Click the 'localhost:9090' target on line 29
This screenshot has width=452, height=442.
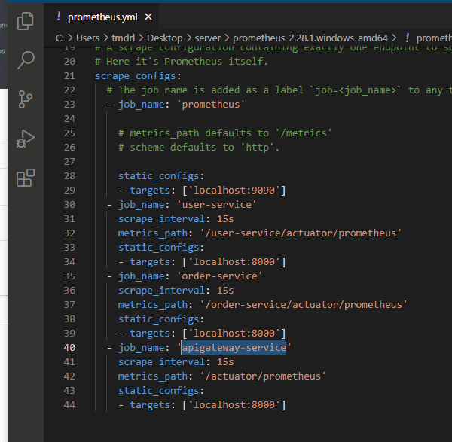234,191
